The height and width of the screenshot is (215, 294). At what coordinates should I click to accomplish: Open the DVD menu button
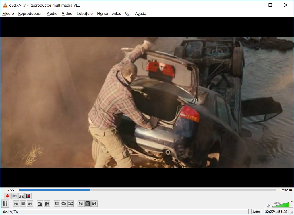pos(88,203)
